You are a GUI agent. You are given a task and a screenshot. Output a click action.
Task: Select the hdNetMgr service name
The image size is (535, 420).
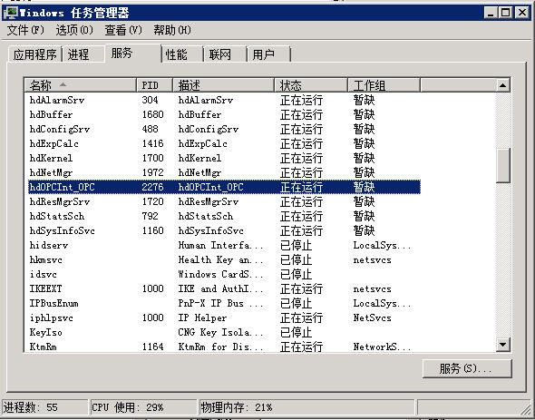[51, 172]
